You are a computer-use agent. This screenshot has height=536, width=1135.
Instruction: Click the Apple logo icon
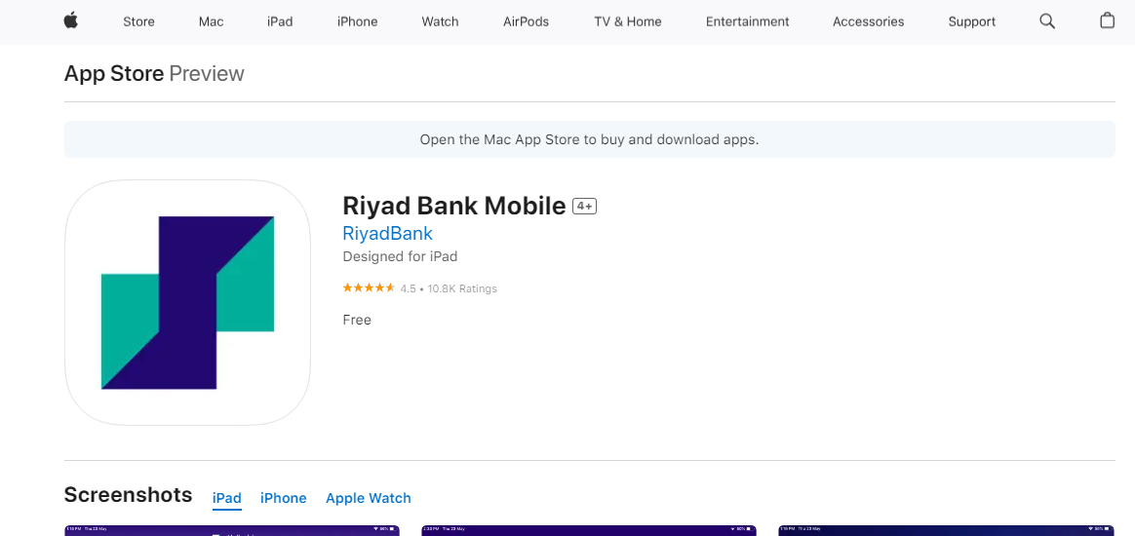(71, 21)
